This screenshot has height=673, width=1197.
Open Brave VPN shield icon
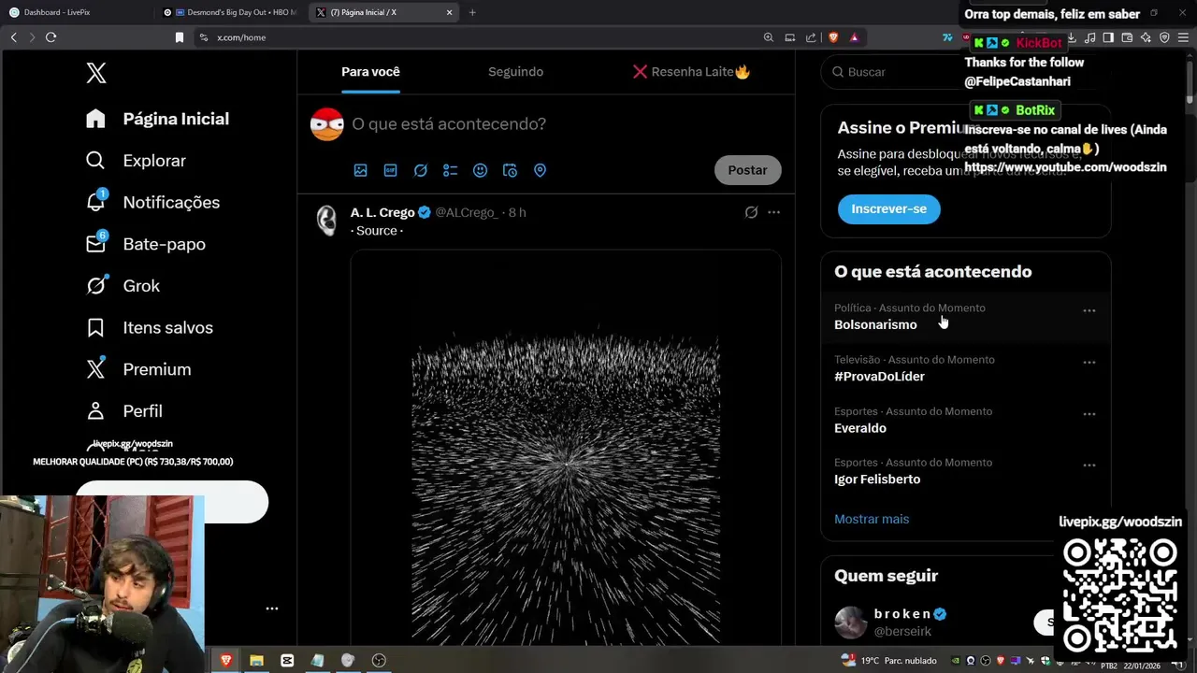click(x=1164, y=37)
